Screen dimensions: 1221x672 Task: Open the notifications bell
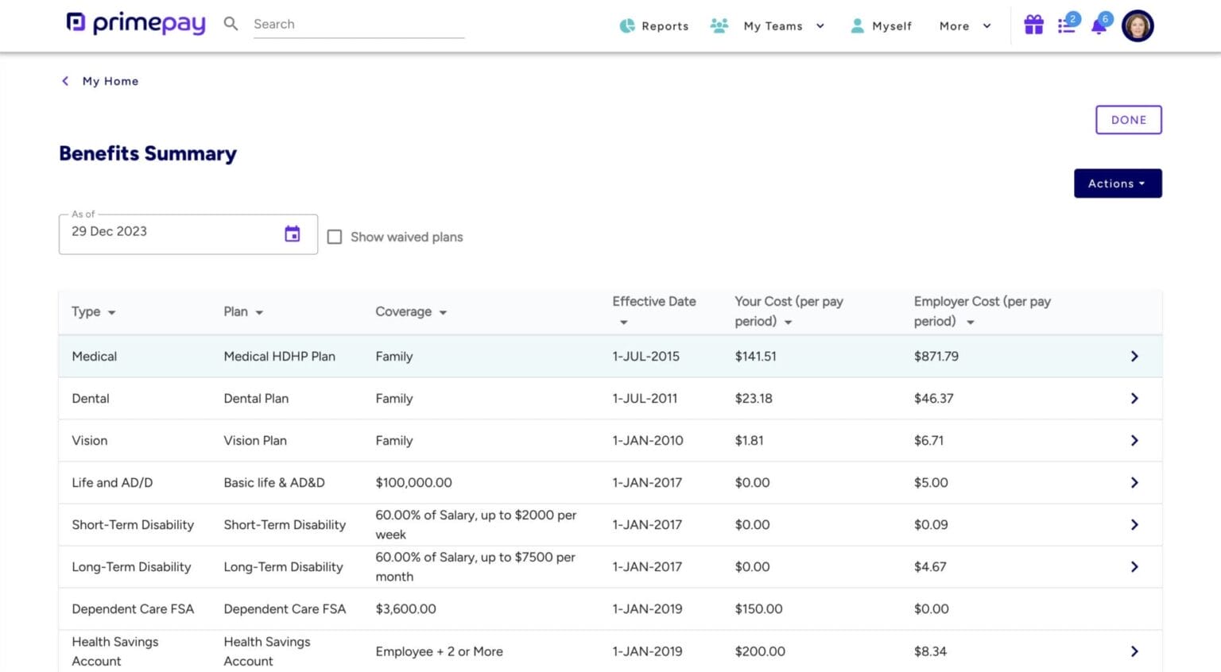pyautogui.click(x=1099, y=25)
